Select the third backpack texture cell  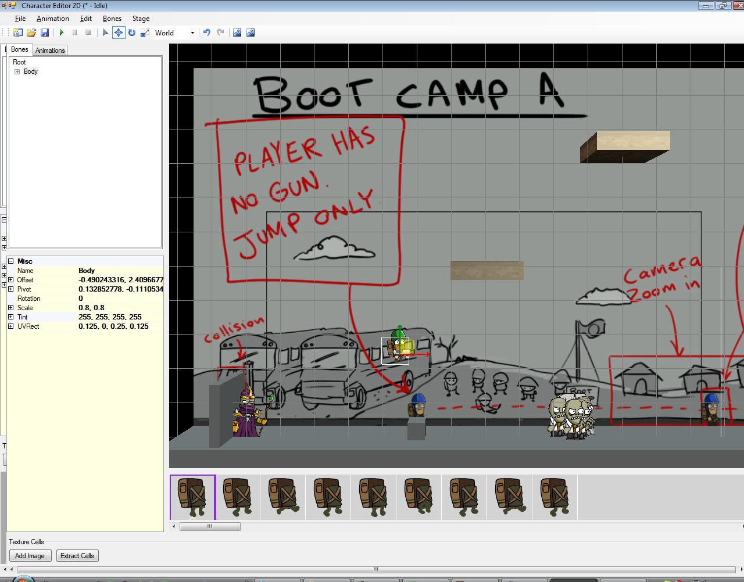(x=283, y=497)
